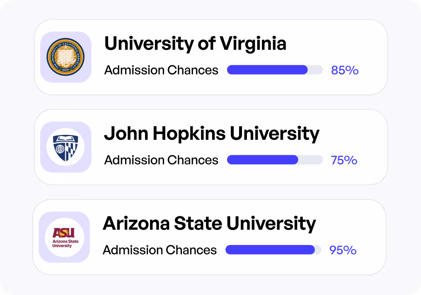The width and height of the screenshot is (421, 295).
Task: Select the 85% percentage label
Action: click(345, 70)
